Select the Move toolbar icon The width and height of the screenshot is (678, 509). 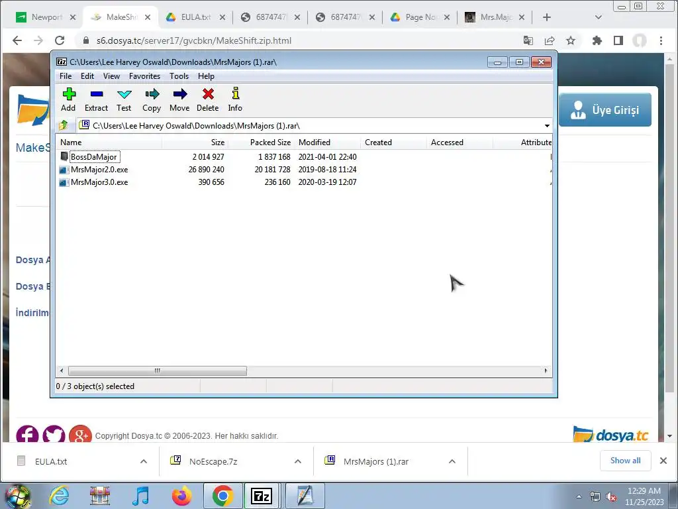179,100
